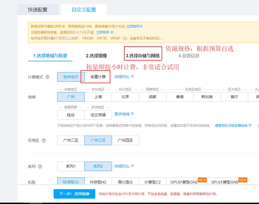Switch to 快速配置 tab
The width and height of the screenshot is (259, 204).
pos(38,10)
